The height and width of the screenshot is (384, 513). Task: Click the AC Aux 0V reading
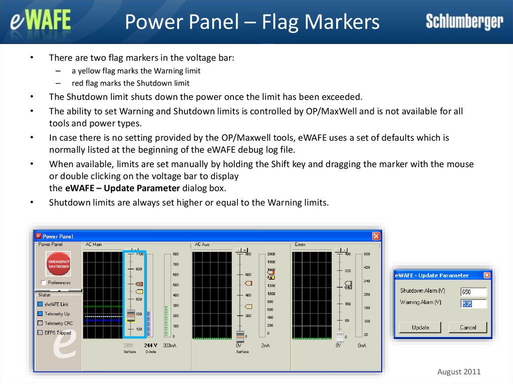(x=238, y=345)
